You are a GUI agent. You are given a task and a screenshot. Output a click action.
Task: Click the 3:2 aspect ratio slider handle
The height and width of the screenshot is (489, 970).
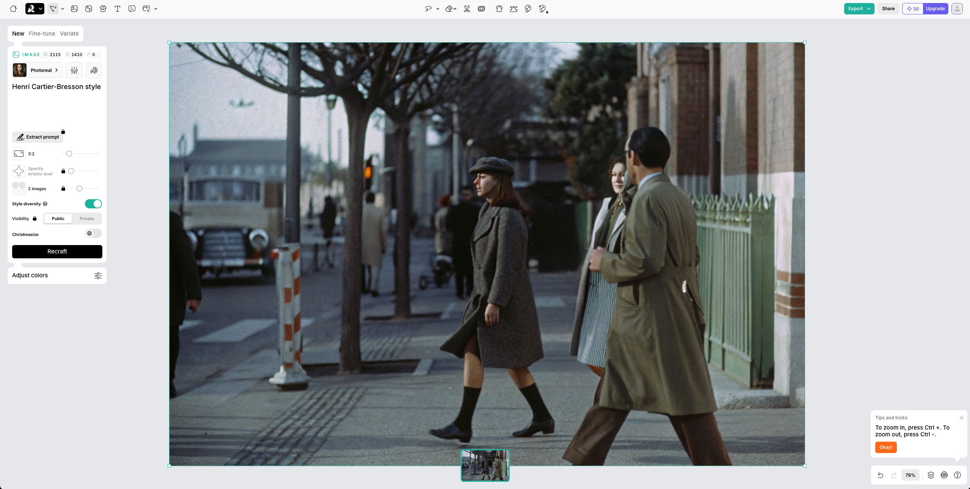click(69, 154)
